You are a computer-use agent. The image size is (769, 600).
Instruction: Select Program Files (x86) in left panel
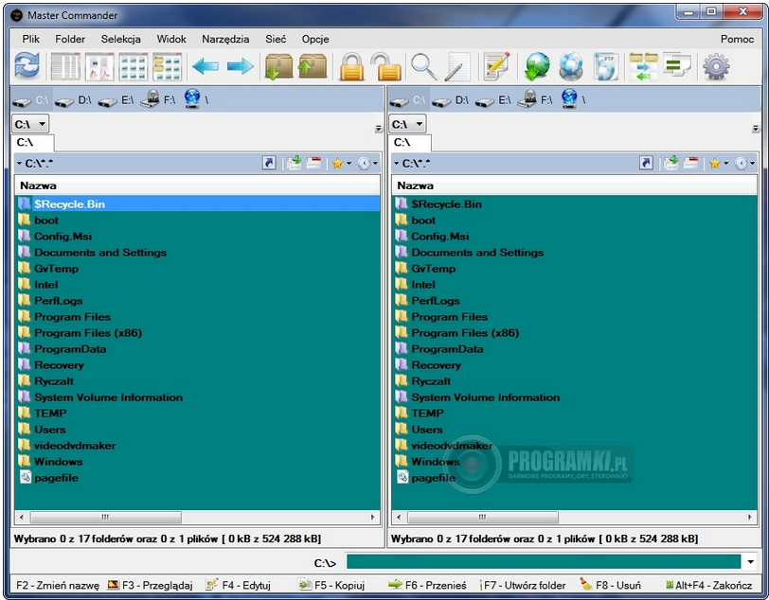[88, 333]
